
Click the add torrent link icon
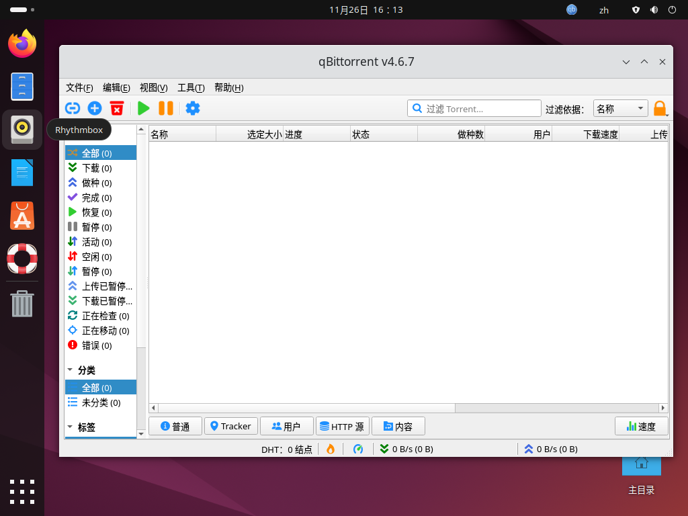pos(72,108)
